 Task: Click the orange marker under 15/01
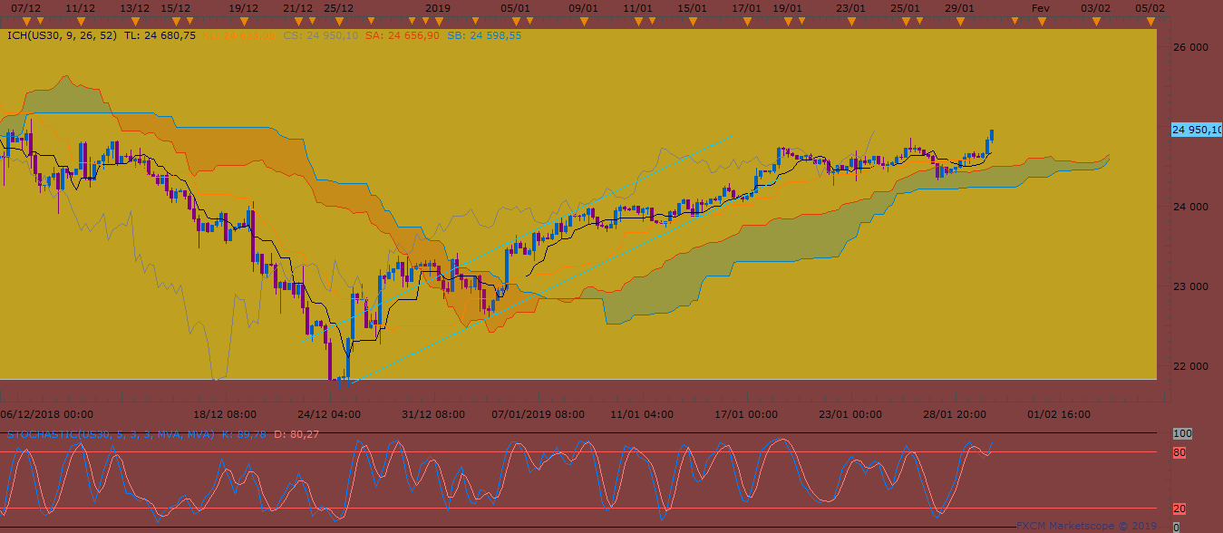pyautogui.click(x=693, y=20)
